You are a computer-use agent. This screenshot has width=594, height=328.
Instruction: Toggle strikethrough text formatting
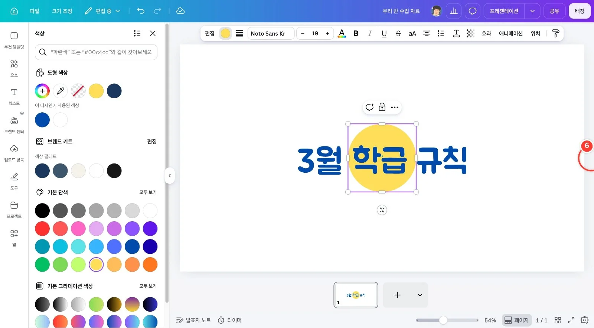point(398,33)
